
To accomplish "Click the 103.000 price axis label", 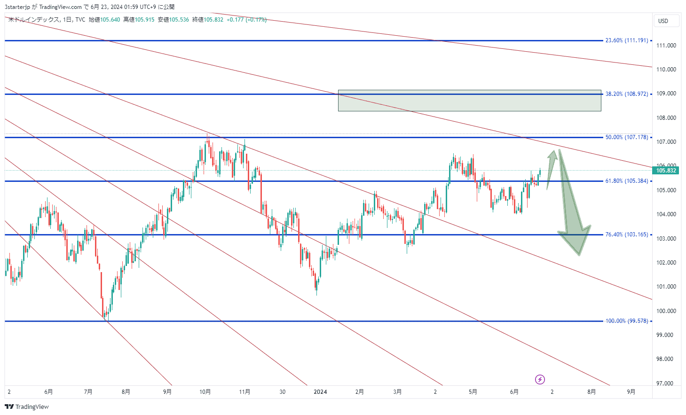I will point(666,239).
